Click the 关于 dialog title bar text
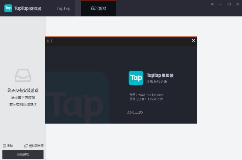Viewport: 242px width, 160px height. (x=50, y=41)
